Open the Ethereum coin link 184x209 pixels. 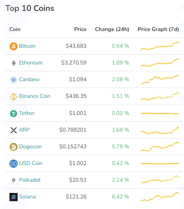click(31, 63)
